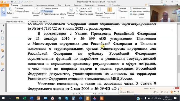180x101 pixels.
Task: Insert a Ссылка link
Action: pos(122,8)
